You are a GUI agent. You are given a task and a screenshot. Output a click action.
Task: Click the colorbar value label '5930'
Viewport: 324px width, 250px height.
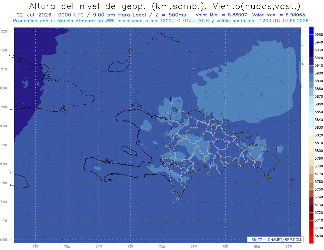tap(319, 50)
